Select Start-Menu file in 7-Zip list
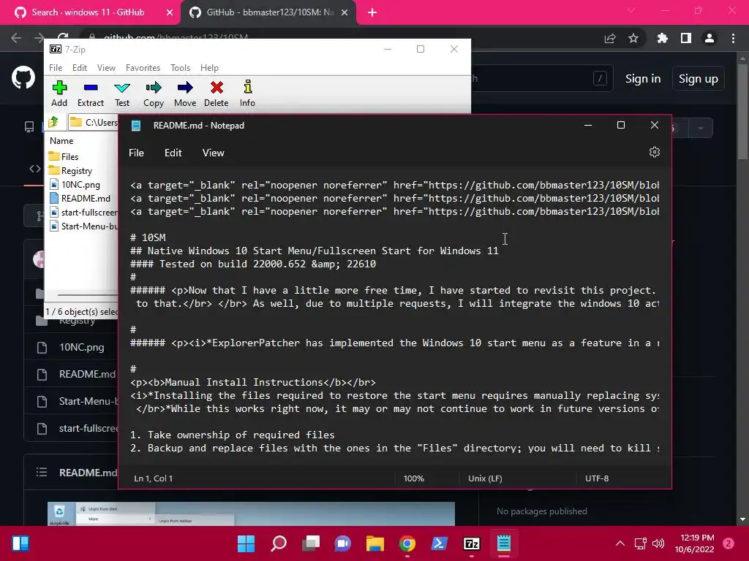This screenshot has height=561, width=749. (x=83, y=226)
